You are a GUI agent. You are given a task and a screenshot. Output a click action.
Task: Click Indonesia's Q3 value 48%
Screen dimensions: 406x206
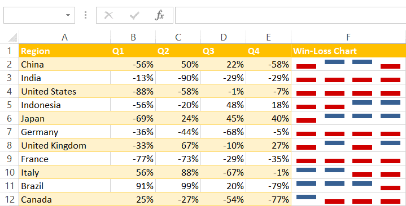click(223, 105)
